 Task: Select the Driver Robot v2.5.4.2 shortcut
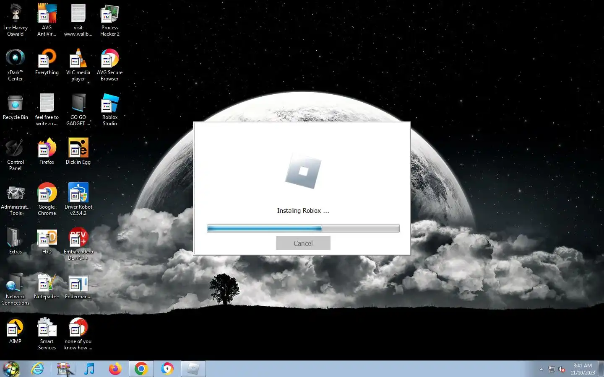(x=78, y=199)
